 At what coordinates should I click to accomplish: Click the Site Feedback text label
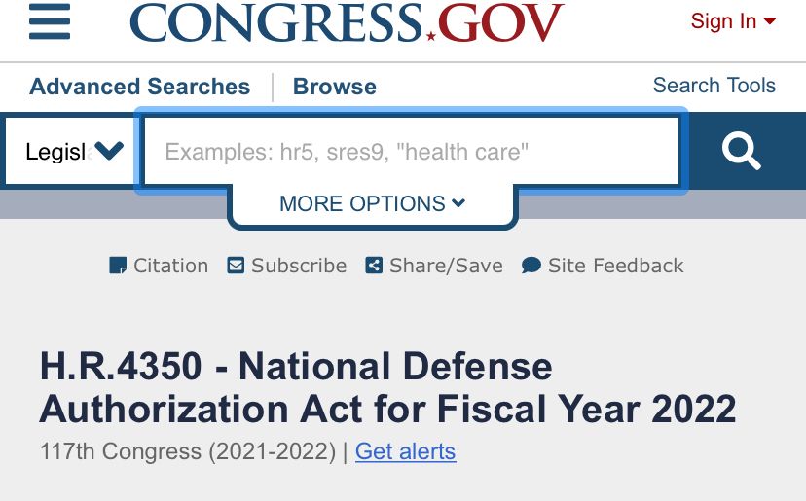click(615, 266)
